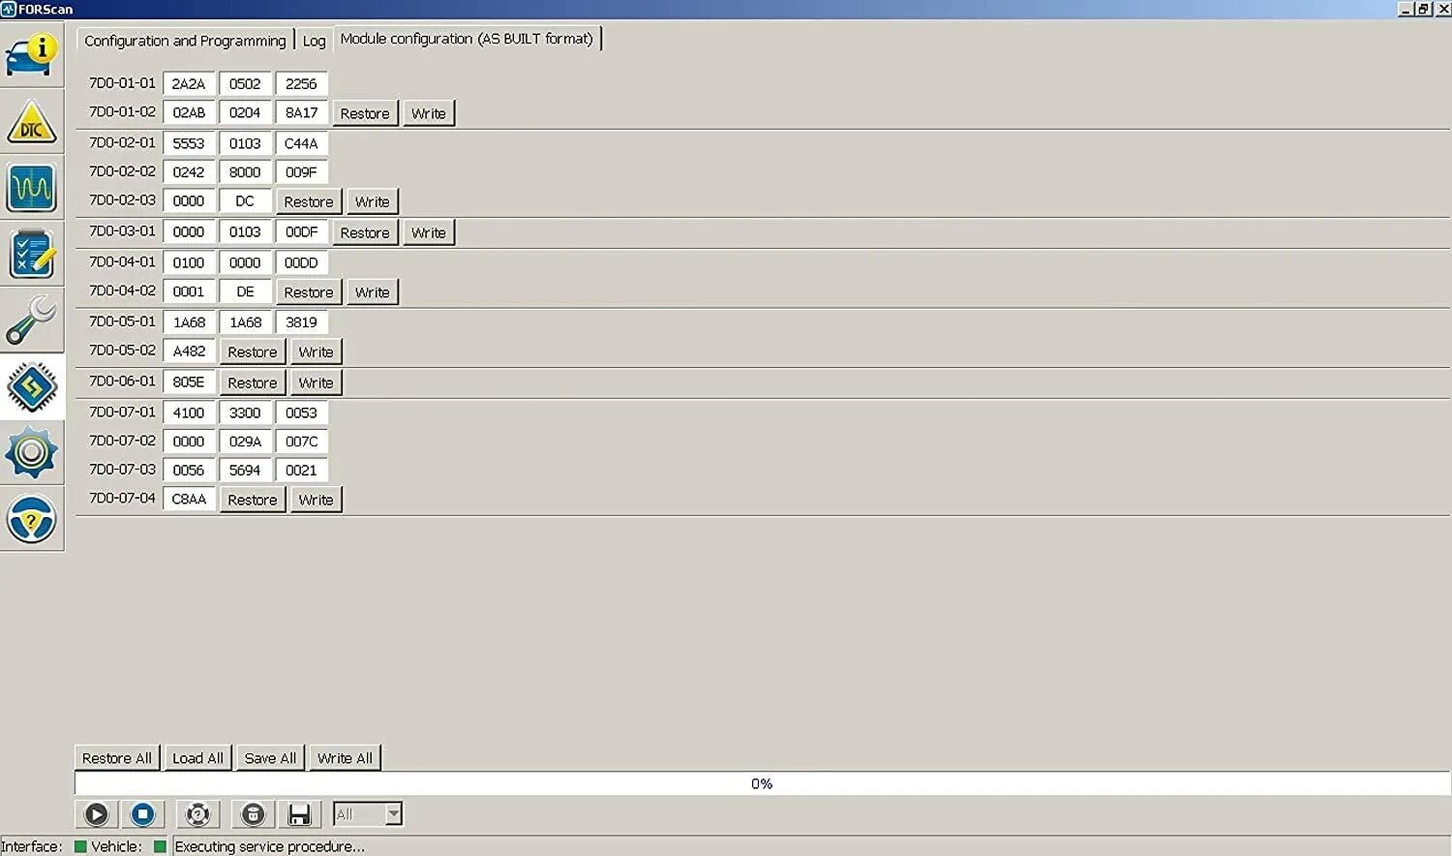The image size is (1452, 856).
Task: Click Restore in row 7D0-02-03
Action: pos(309,201)
